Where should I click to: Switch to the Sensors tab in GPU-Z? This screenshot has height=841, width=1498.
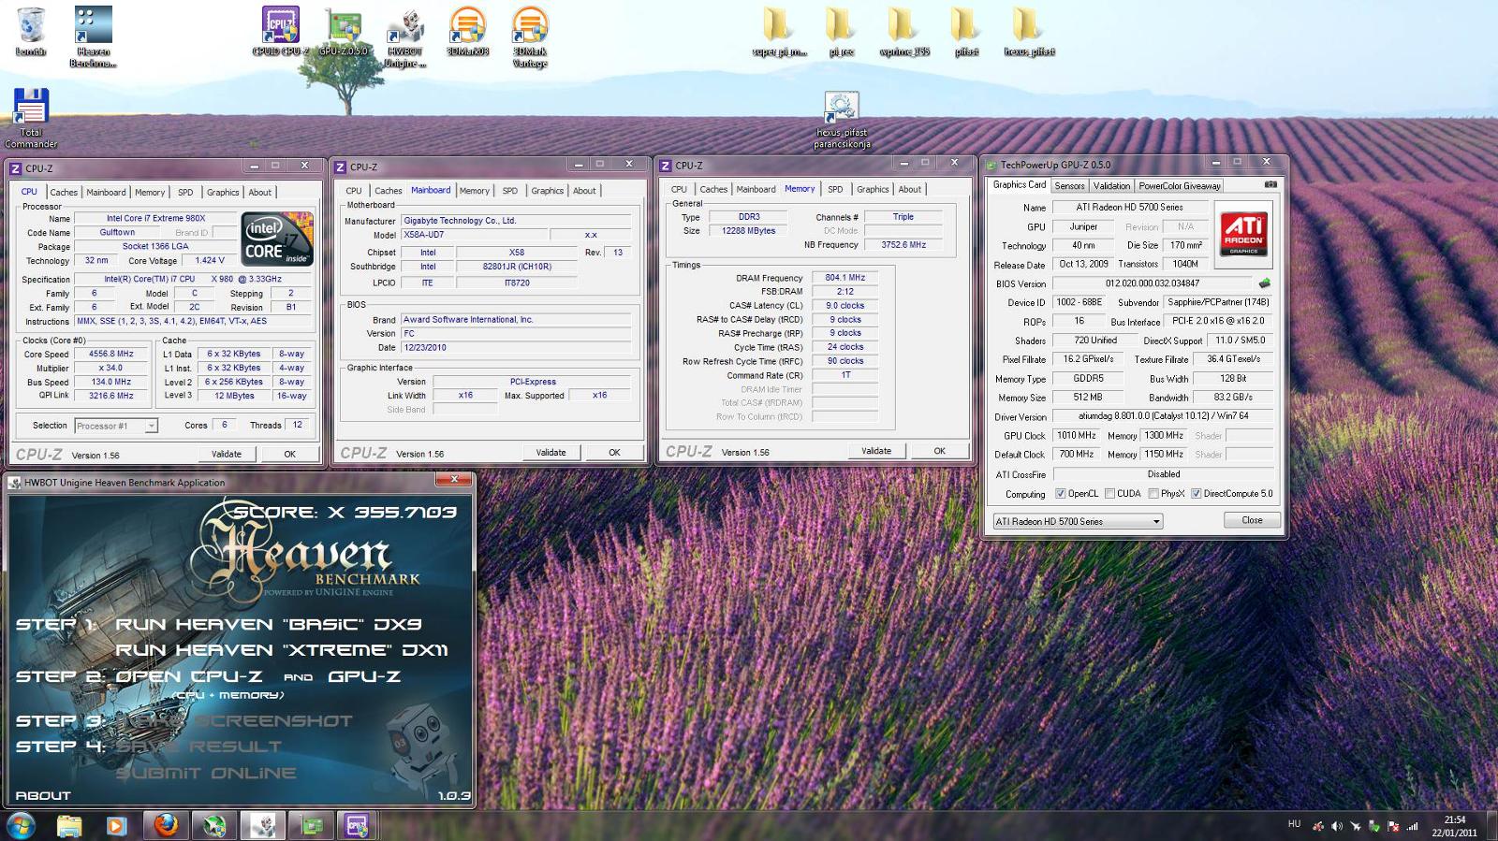coord(1069,186)
